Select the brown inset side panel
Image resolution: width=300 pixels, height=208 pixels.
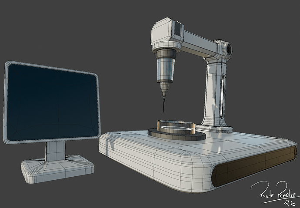pyautogui.click(x=253, y=167)
